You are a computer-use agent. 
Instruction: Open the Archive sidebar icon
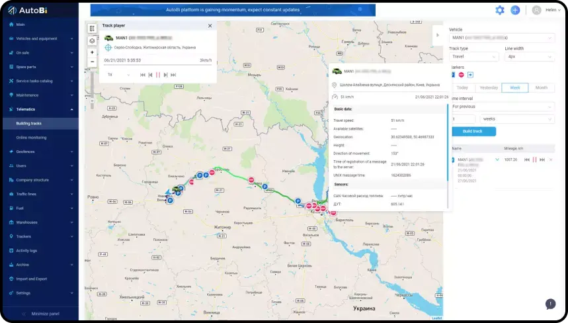(11, 265)
